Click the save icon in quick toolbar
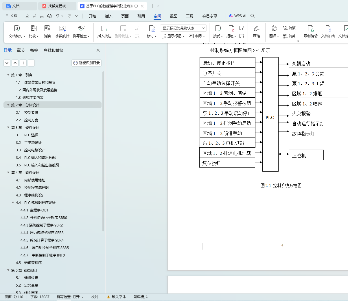Screen dimensions: 348x301 (27, 16)
